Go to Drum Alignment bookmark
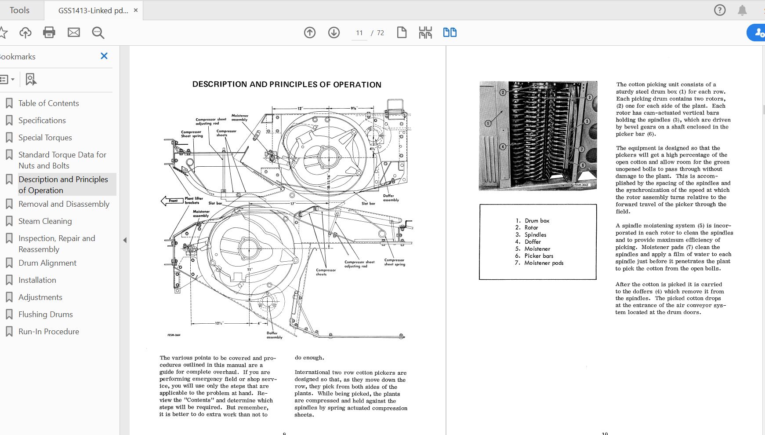 [x=47, y=263]
